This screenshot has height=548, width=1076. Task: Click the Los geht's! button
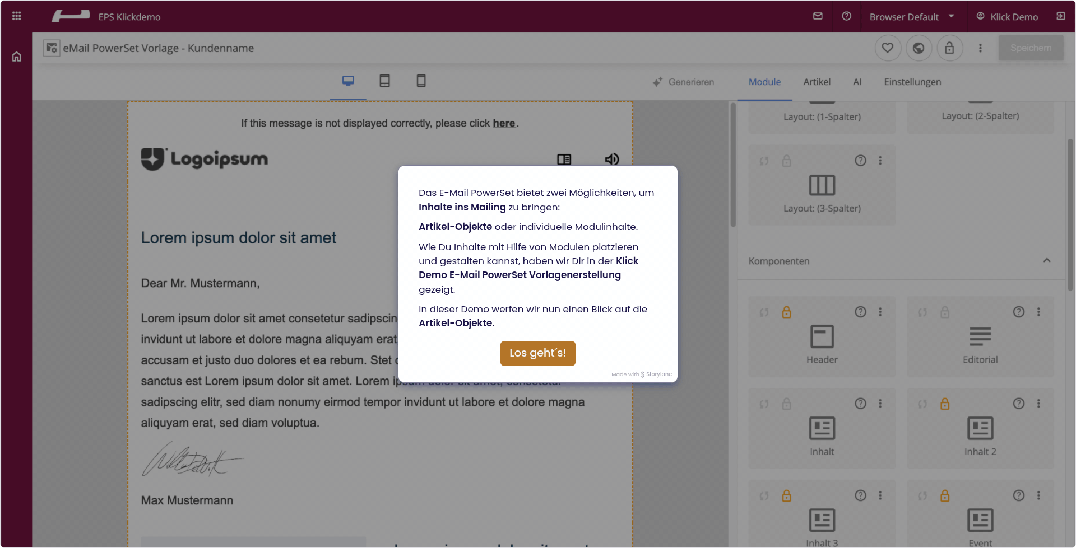click(537, 353)
